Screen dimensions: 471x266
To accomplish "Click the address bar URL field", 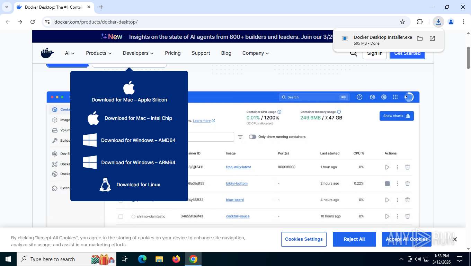I will pos(222,22).
